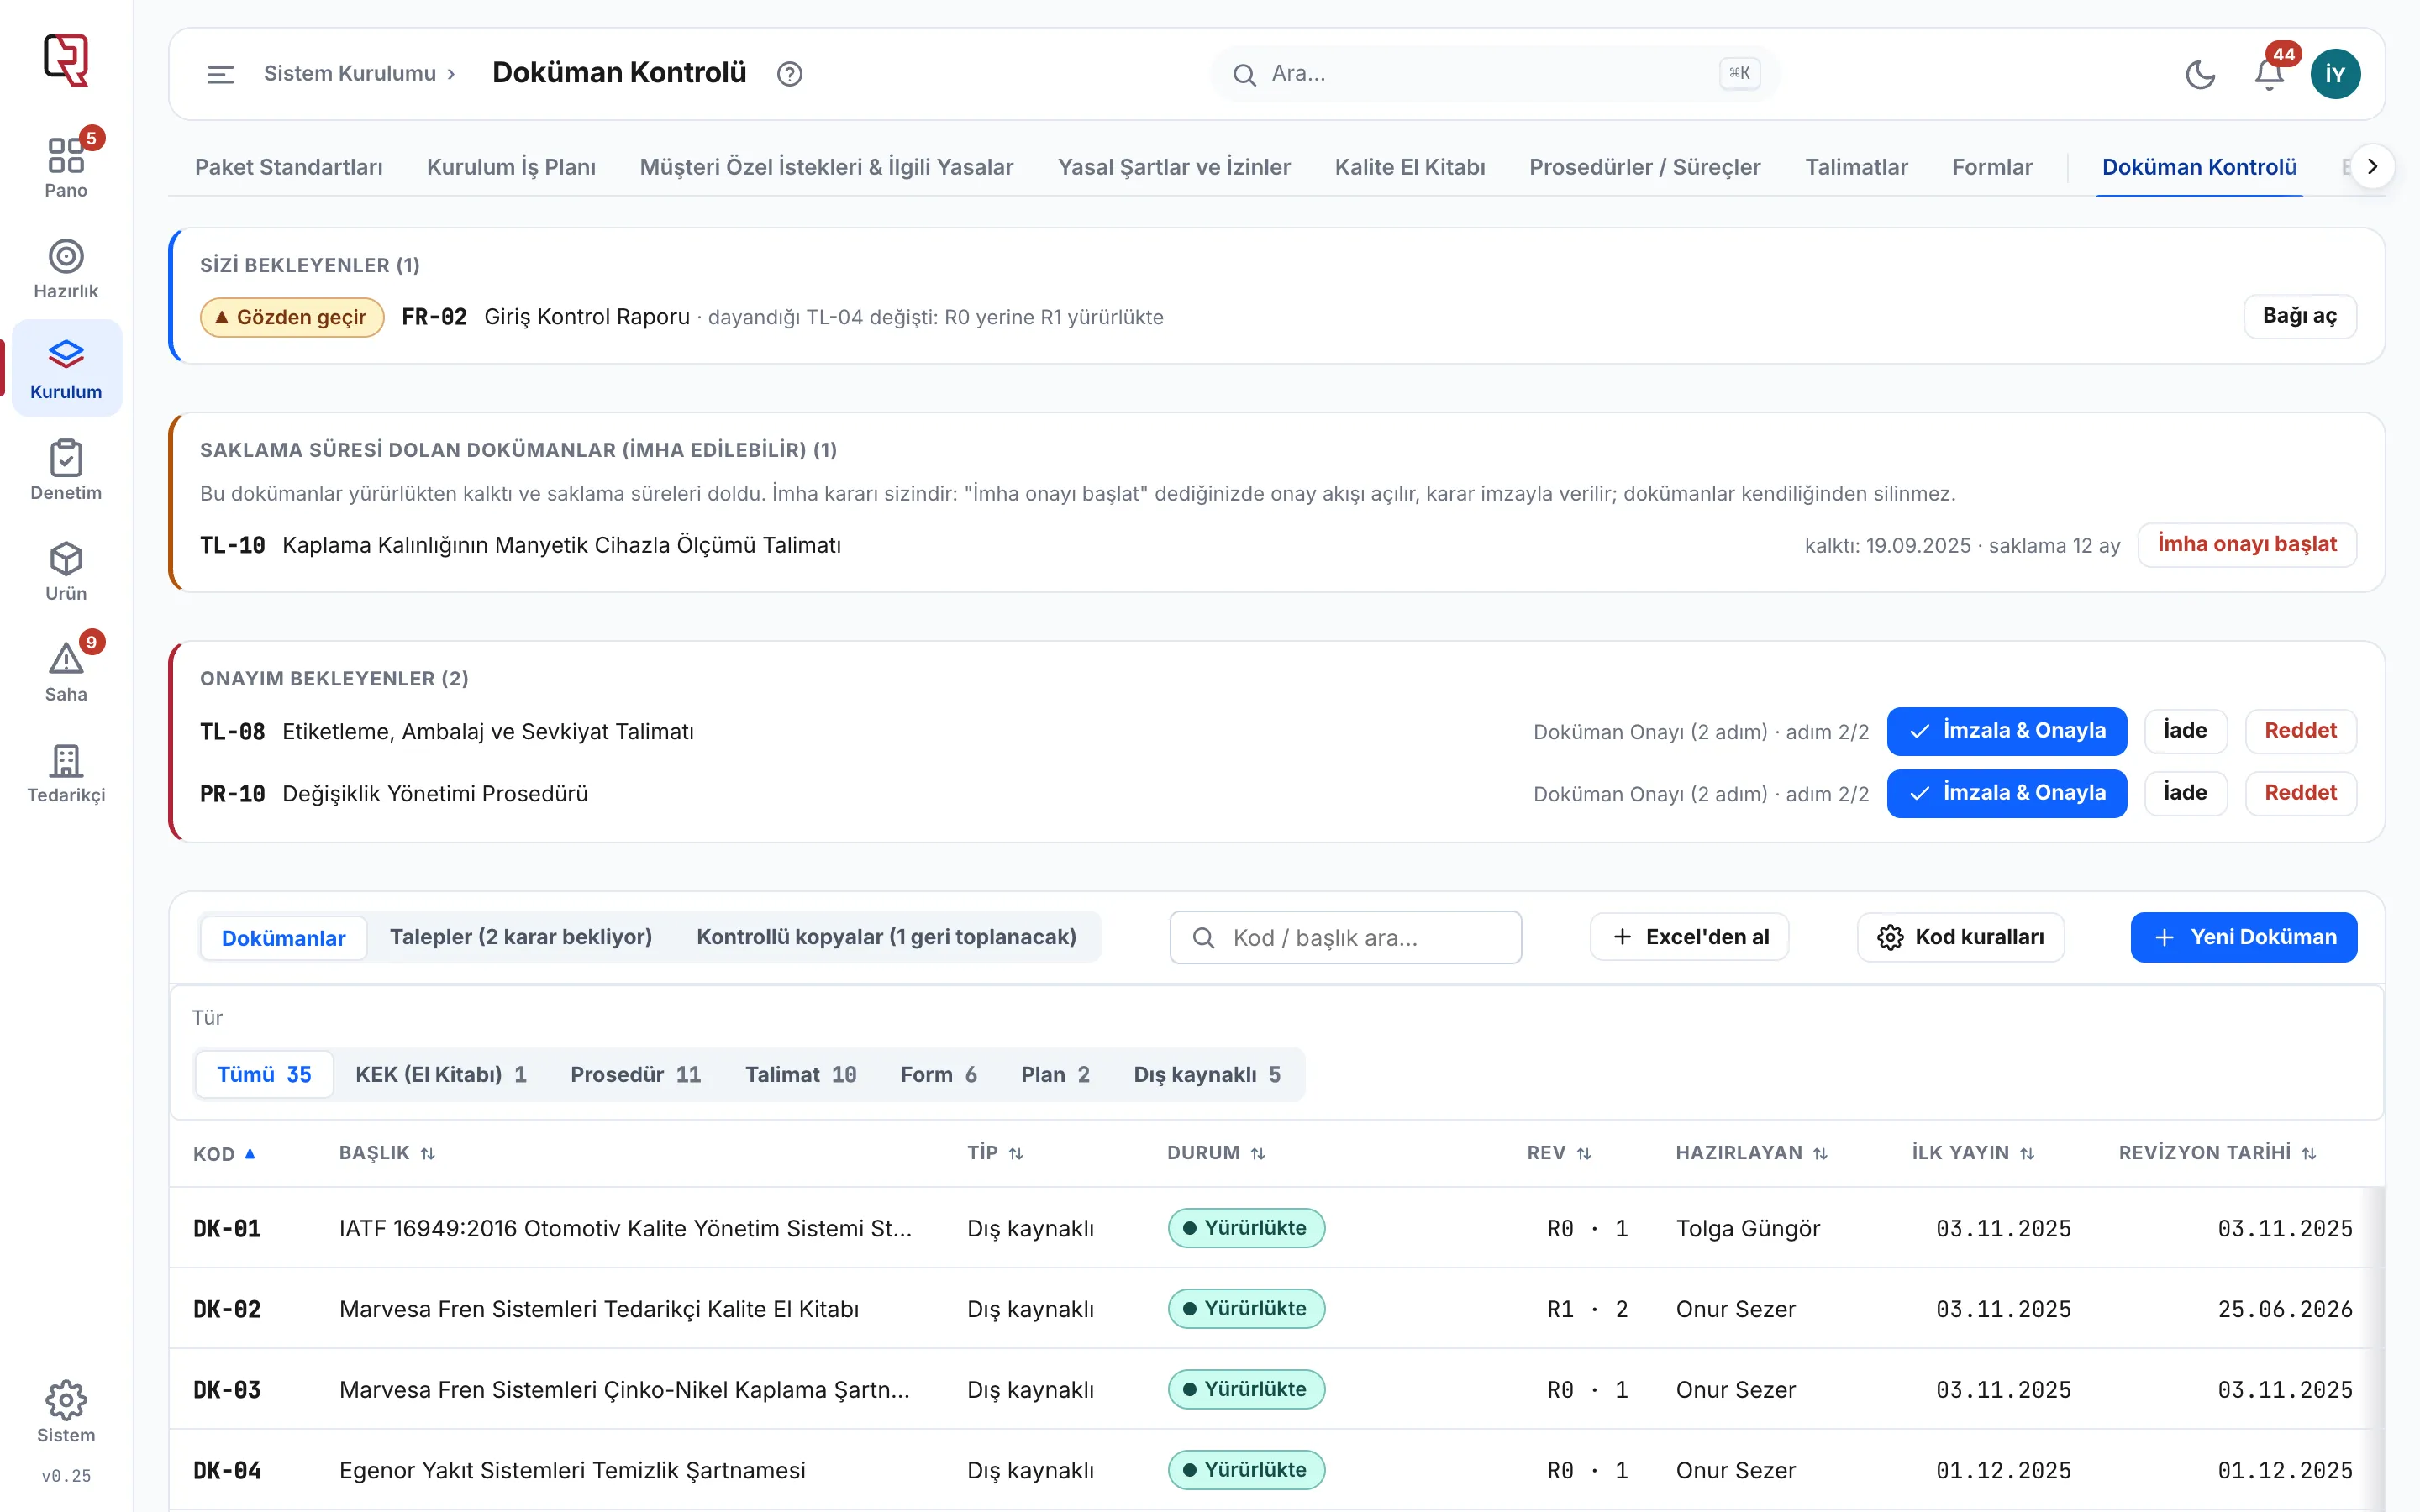Sort table by KOD column
Screen dimensions: 2420x1512
click(224, 1153)
